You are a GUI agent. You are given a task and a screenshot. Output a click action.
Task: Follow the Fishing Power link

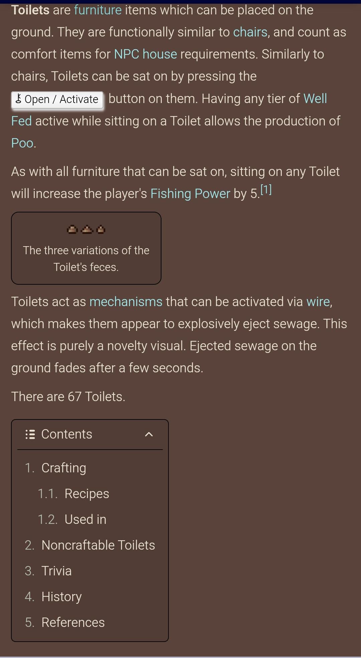tap(190, 194)
